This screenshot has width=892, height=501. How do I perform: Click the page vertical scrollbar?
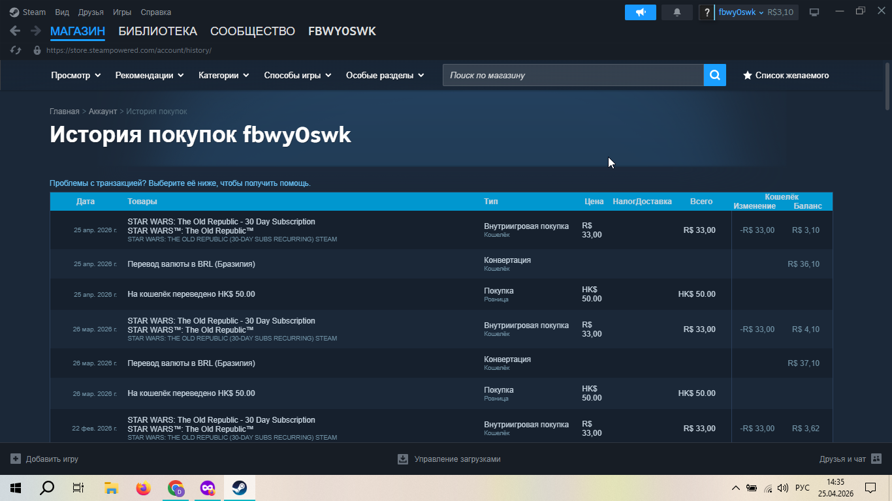point(887,87)
